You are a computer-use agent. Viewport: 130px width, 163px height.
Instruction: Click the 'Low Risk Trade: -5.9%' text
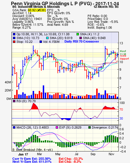(x=103, y=22)
